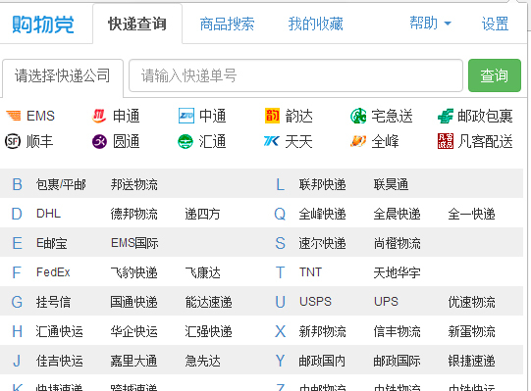Click the 全峰 orange logo icon
The width and height of the screenshot is (531, 391).
pyautogui.click(x=358, y=141)
